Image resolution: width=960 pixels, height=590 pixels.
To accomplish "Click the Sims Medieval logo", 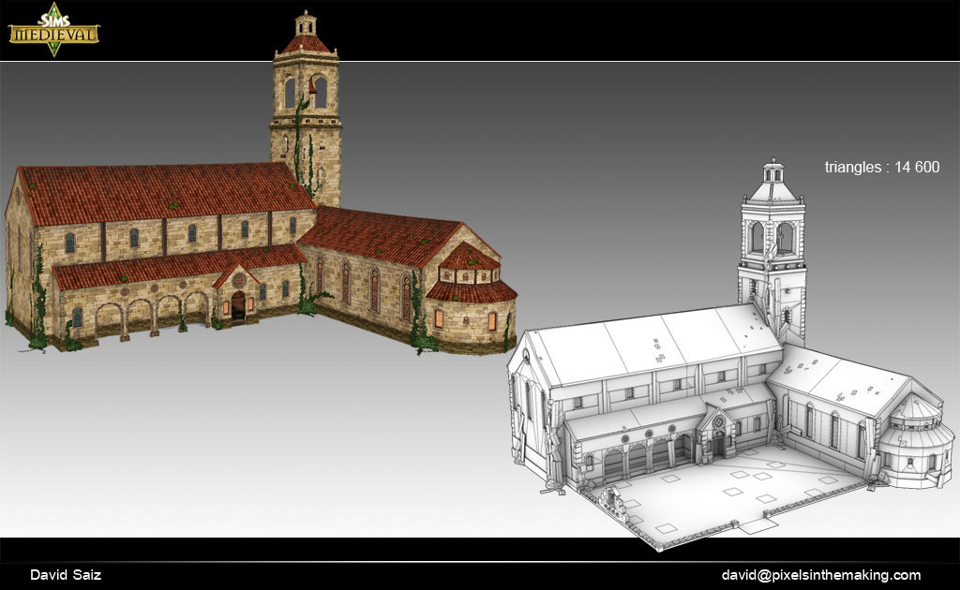I will (x=53, y=29).
